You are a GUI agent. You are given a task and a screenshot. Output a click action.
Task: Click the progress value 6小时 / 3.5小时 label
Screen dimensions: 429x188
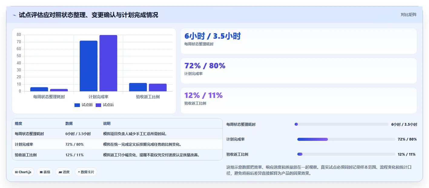click(x=404, y=124)
